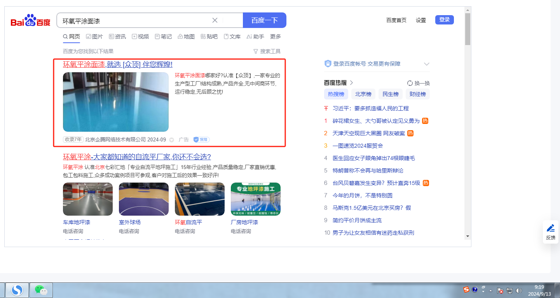
Task: Click the 车库地坪漆 link text
Action: pos(77,222)
